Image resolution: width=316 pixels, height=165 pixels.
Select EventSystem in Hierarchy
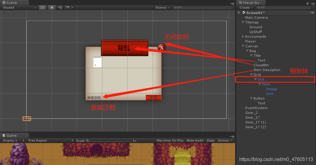point(256,108)
